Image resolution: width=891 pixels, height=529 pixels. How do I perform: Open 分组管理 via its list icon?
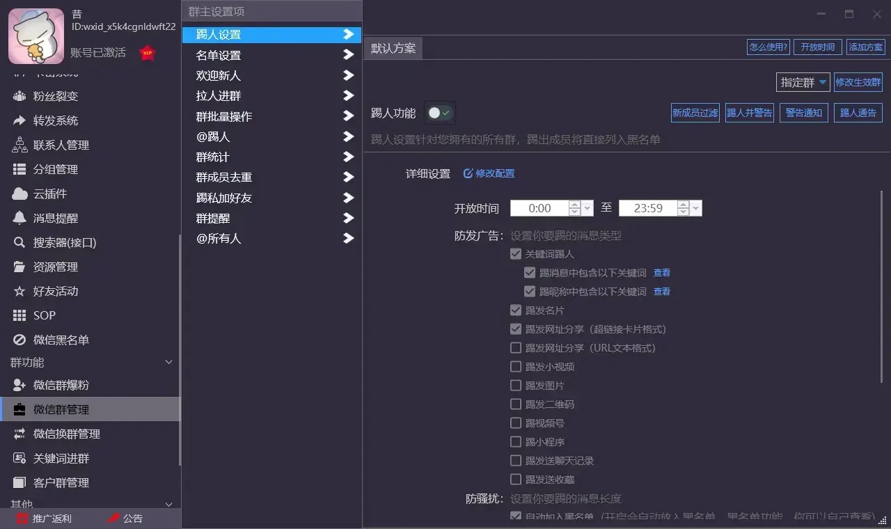coord(19,169)
